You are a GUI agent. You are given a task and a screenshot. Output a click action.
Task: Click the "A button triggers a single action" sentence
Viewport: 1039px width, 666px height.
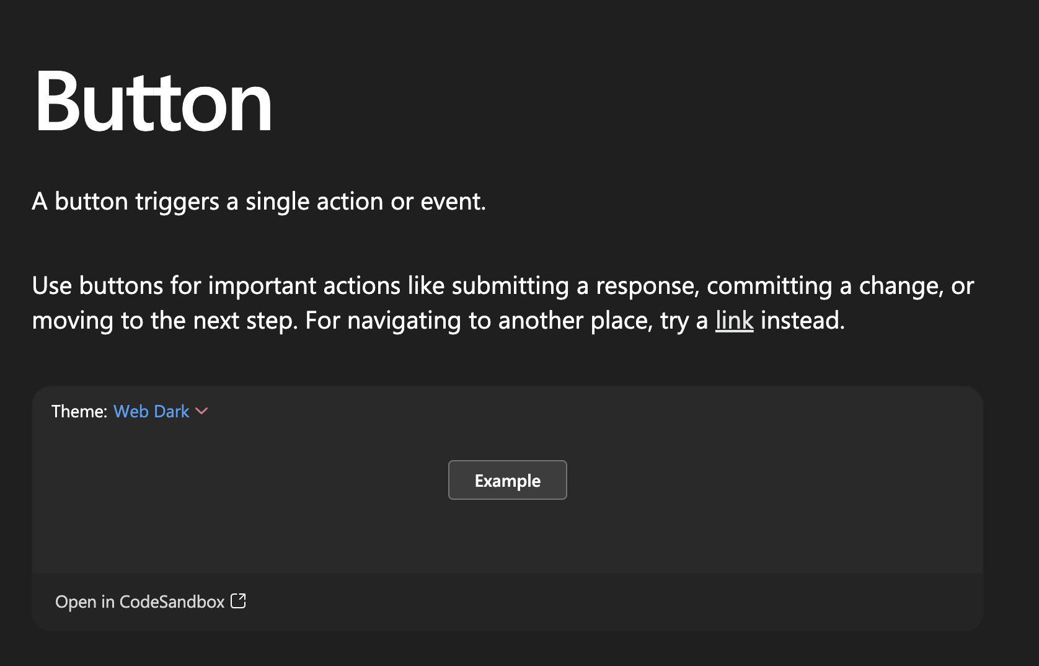[259, 202]
